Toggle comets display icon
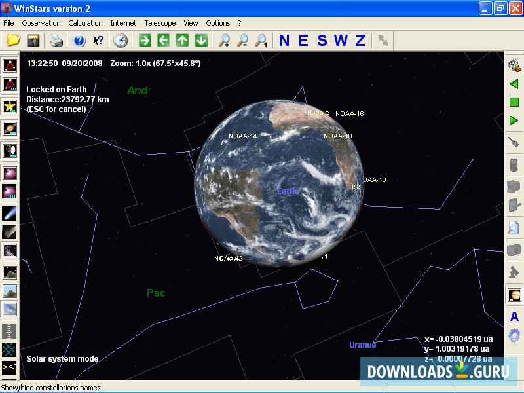Screen dimensions: 524x393 pyautogui.click(x=10, y=214)
